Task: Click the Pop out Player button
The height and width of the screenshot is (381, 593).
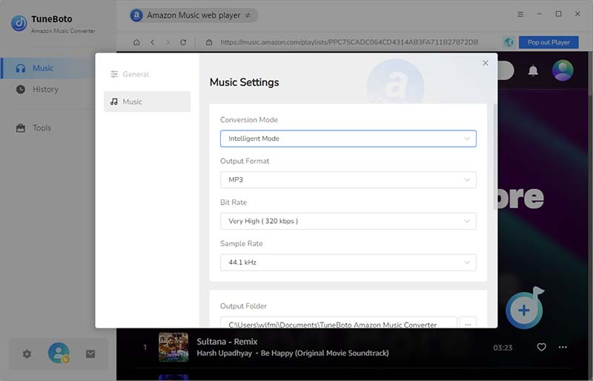Action: [549, 42]
